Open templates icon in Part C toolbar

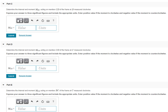[x=20, y=20]
